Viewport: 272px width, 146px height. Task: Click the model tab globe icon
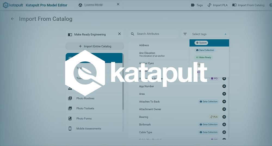[80, 5]
